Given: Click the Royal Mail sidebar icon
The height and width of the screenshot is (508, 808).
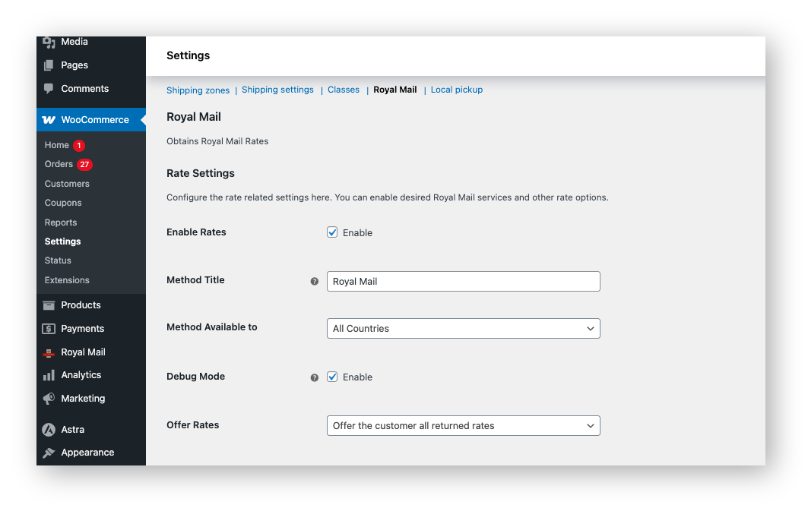Looking at the screenshot, I should pos(49,352).
